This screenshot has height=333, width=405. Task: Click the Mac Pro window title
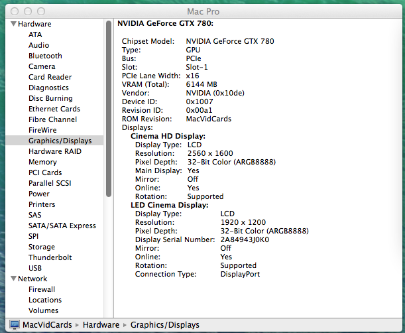coord(203,11)
